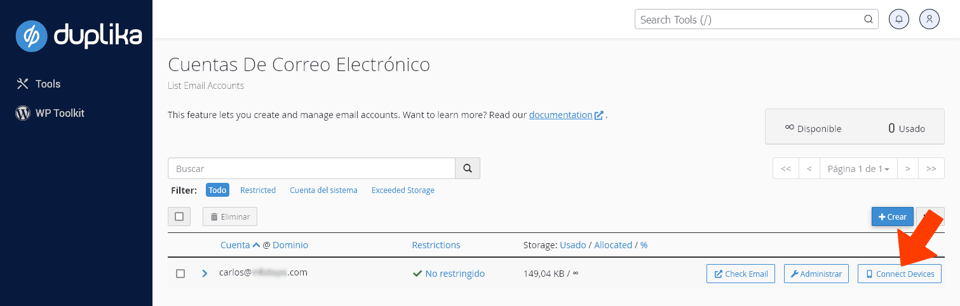This screenshot has width=960, height=306.
Task: Click the Duplika logo icon
Action: point(32,36)
